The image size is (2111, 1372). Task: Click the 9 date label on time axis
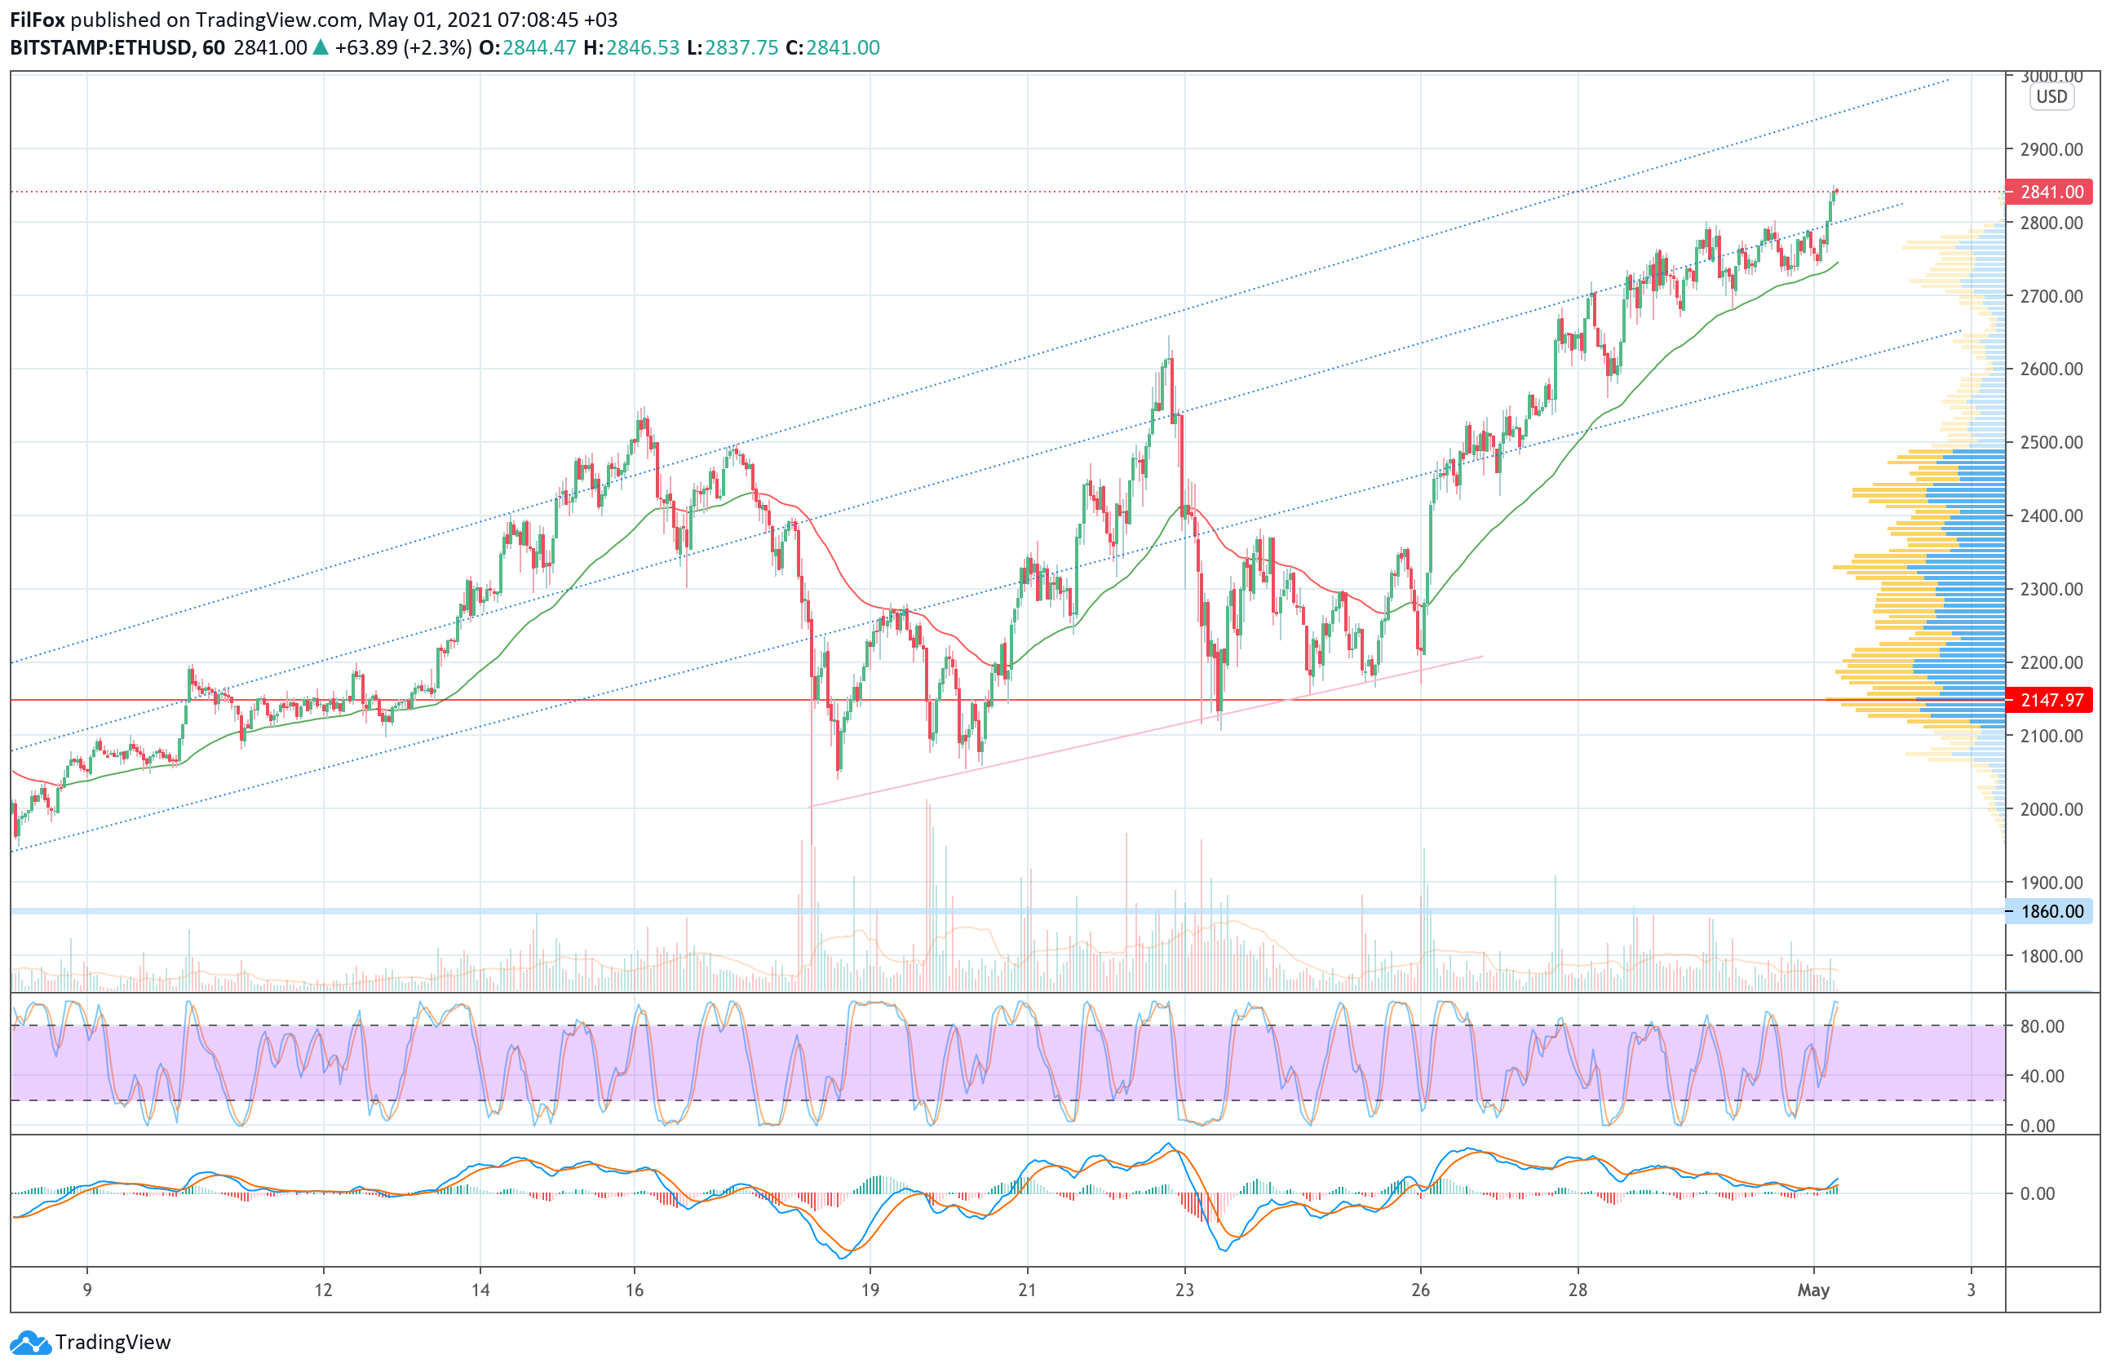pos(87,1290)
